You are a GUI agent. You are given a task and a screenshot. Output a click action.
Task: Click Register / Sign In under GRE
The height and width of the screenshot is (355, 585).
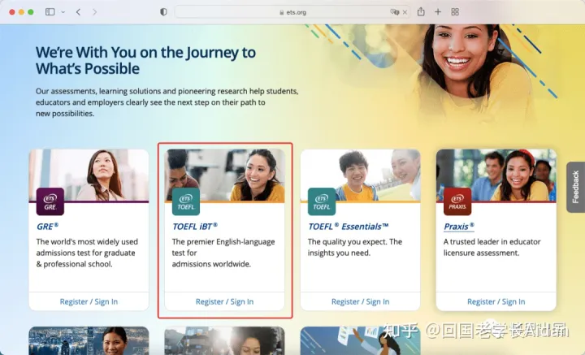89,301
